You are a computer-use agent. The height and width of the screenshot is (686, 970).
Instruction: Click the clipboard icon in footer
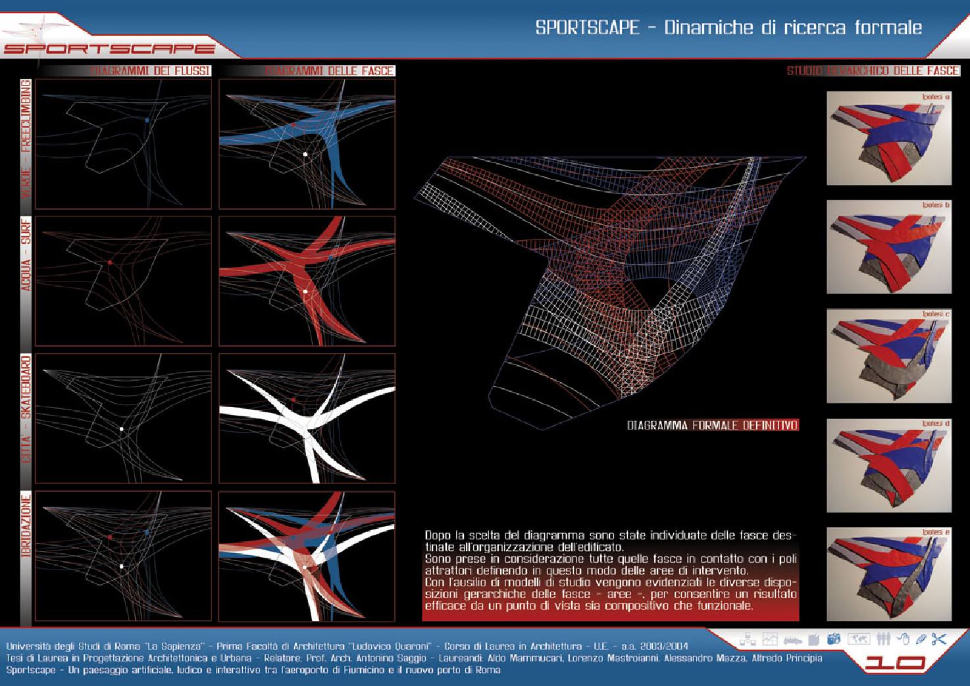click(x=813, y=639)
